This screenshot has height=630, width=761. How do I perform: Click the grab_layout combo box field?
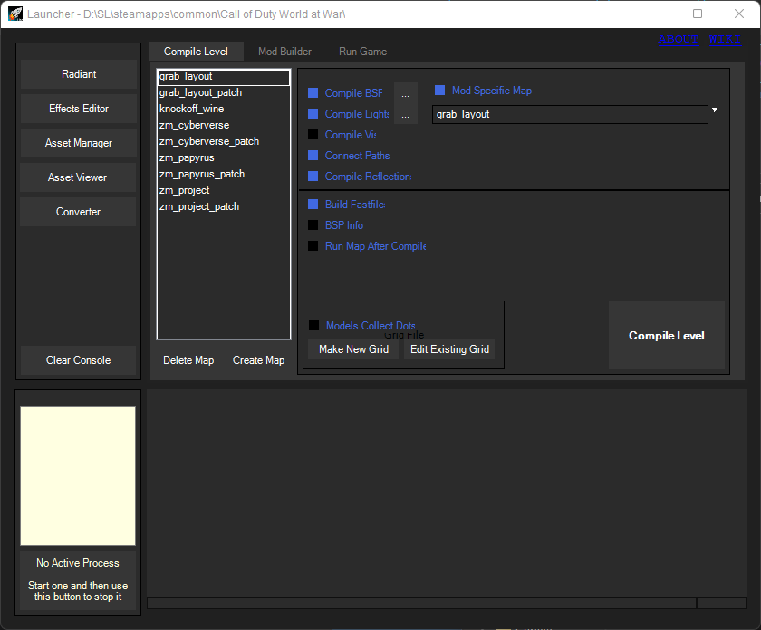pyautogui.click(x=570, y=114)
